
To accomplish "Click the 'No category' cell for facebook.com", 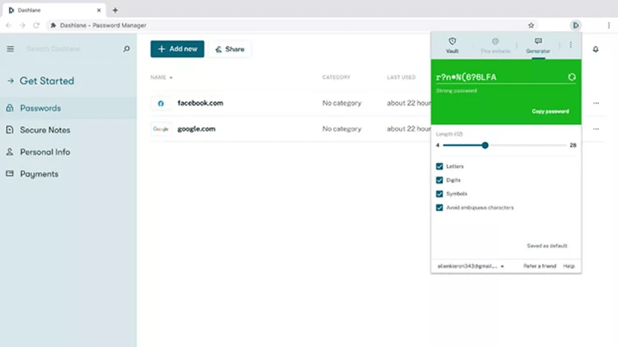I will [x=341, y=103].
